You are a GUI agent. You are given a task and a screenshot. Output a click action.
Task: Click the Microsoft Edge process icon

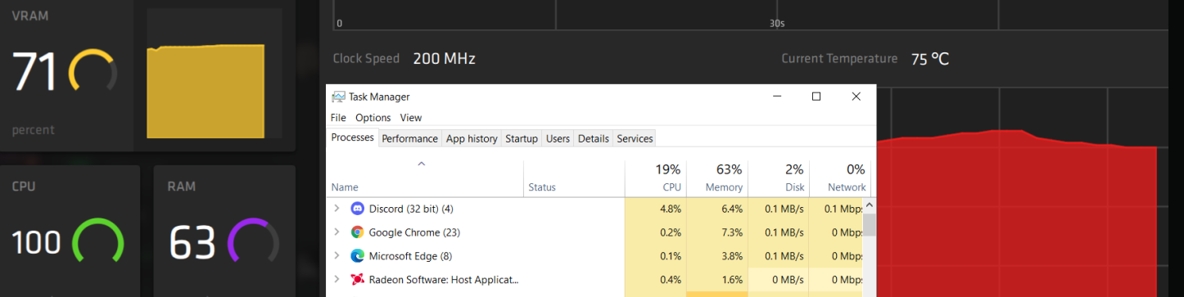pos(357,256)
